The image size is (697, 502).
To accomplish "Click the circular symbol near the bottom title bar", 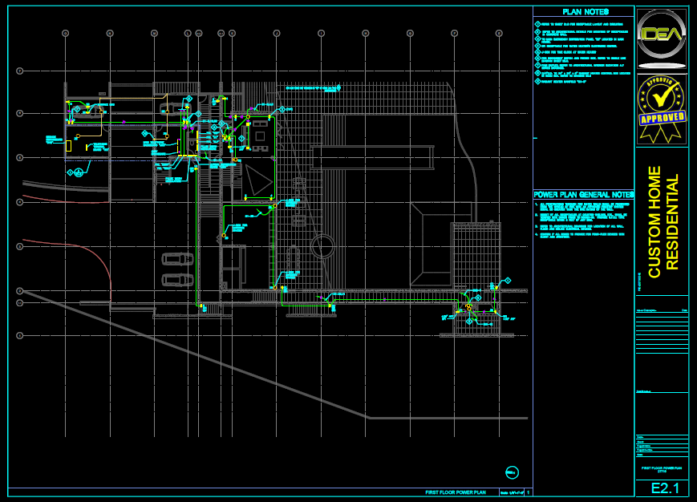I will tap(512, 472).
